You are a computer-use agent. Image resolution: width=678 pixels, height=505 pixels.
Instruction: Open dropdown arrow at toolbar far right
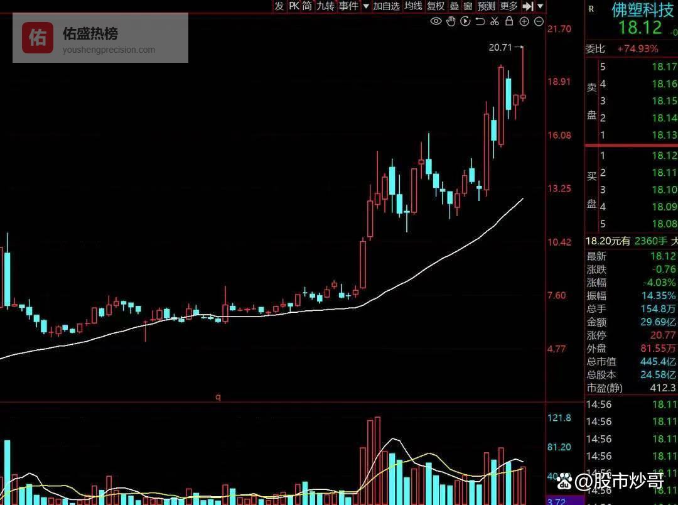(x=541, y=6)
